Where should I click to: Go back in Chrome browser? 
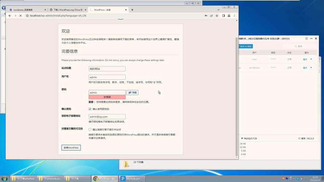click(x=10, y=16)
